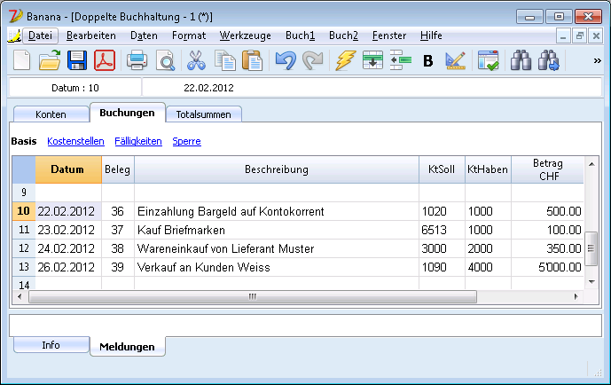Paste using the clipboard icon
The height and width of the screenshot is (385, 611).
pyautogui.click(x=252, y=60)
